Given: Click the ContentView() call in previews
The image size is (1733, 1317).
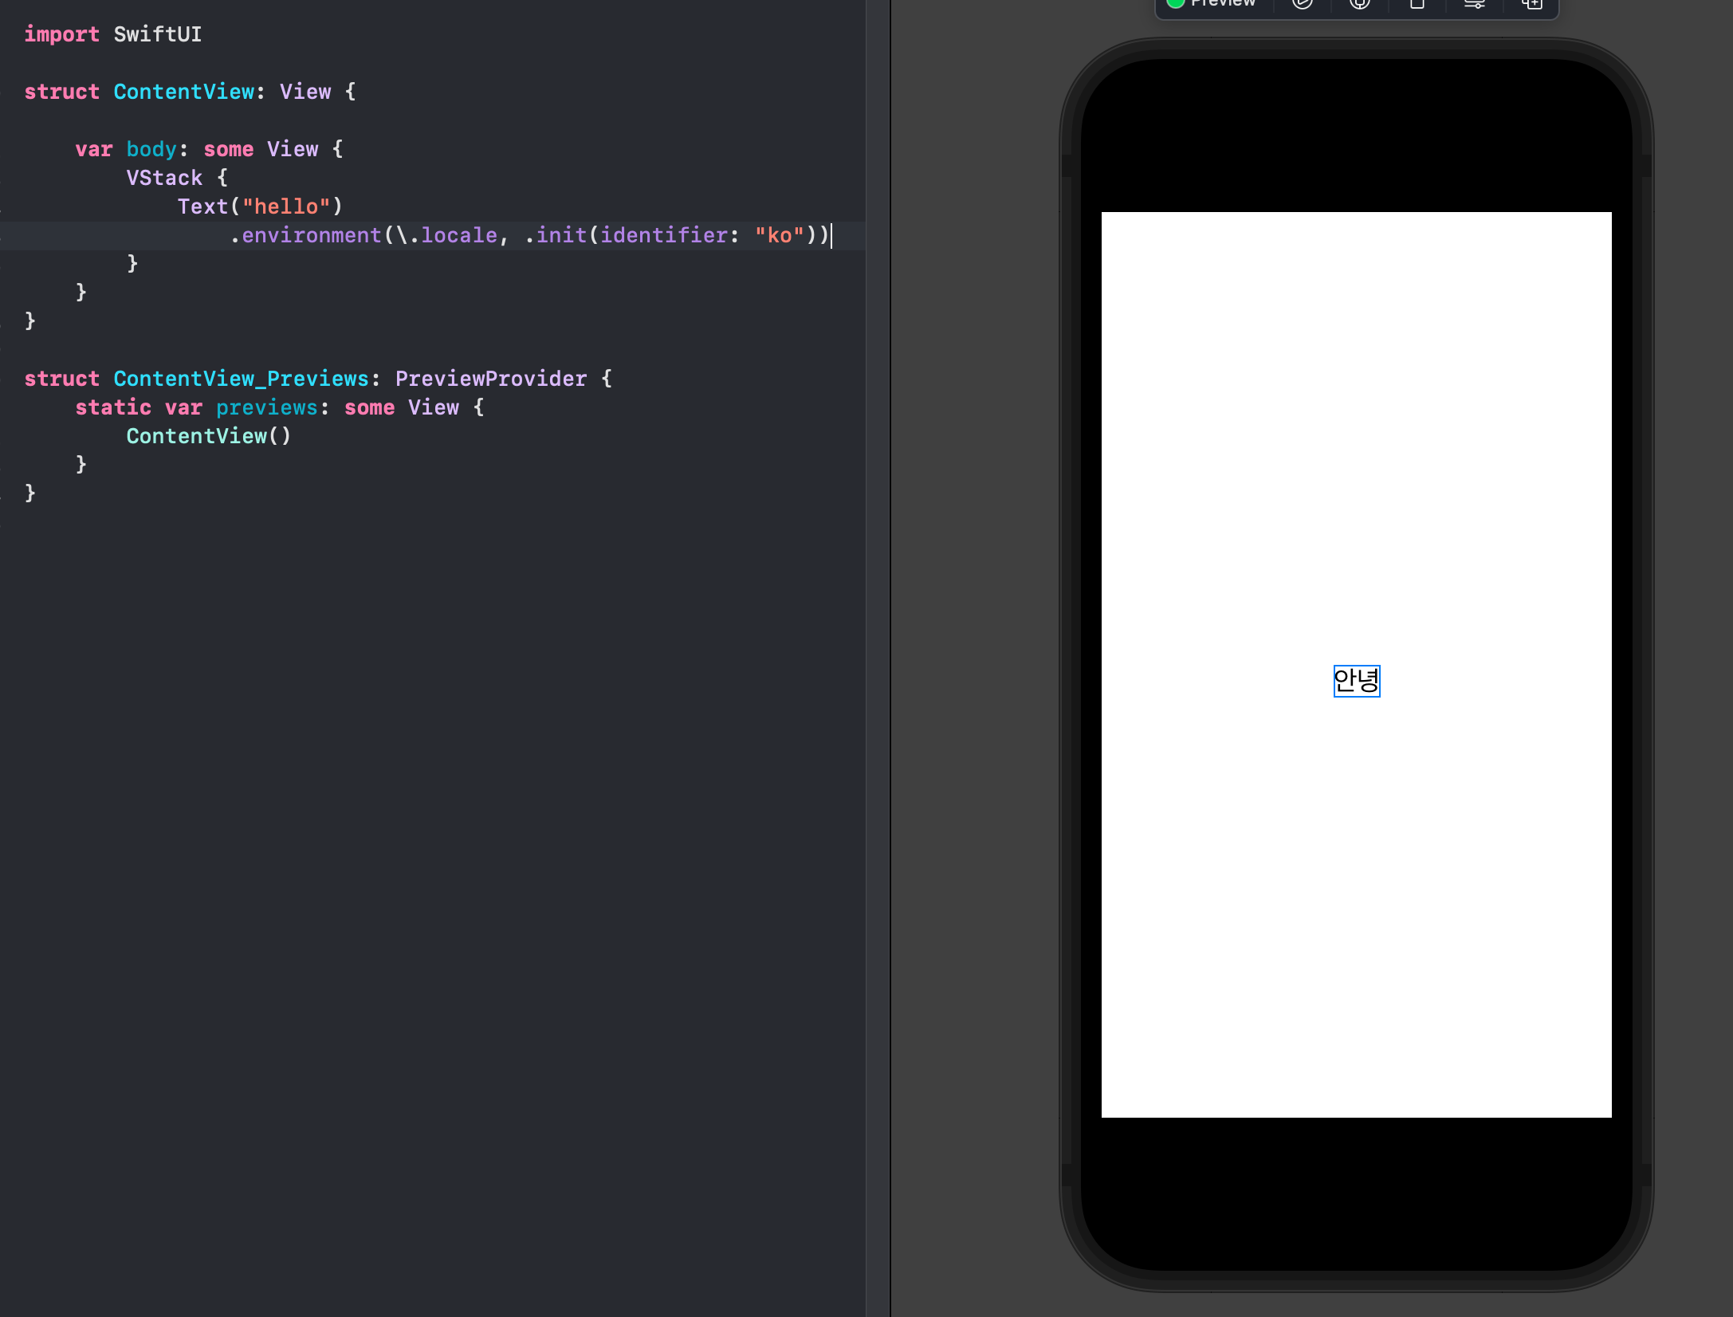Looking at the screenshot, I should 208,436.
